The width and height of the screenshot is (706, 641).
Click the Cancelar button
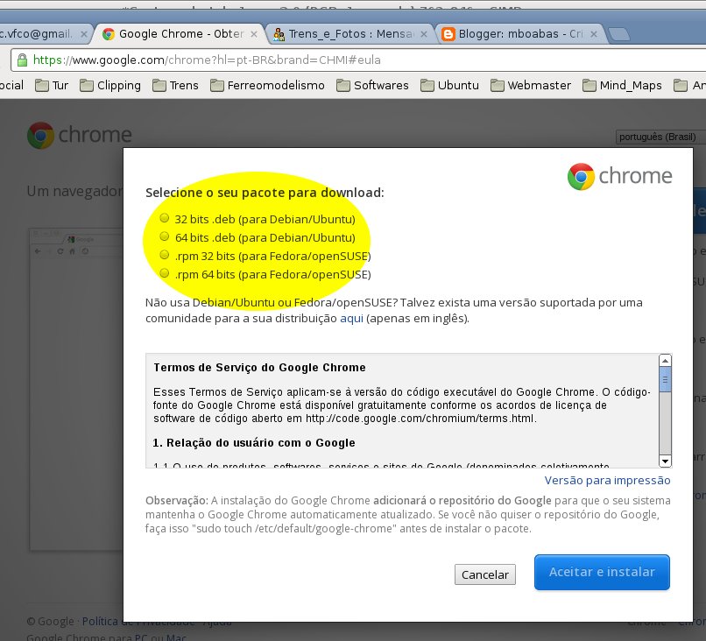[x=485, y=574]
